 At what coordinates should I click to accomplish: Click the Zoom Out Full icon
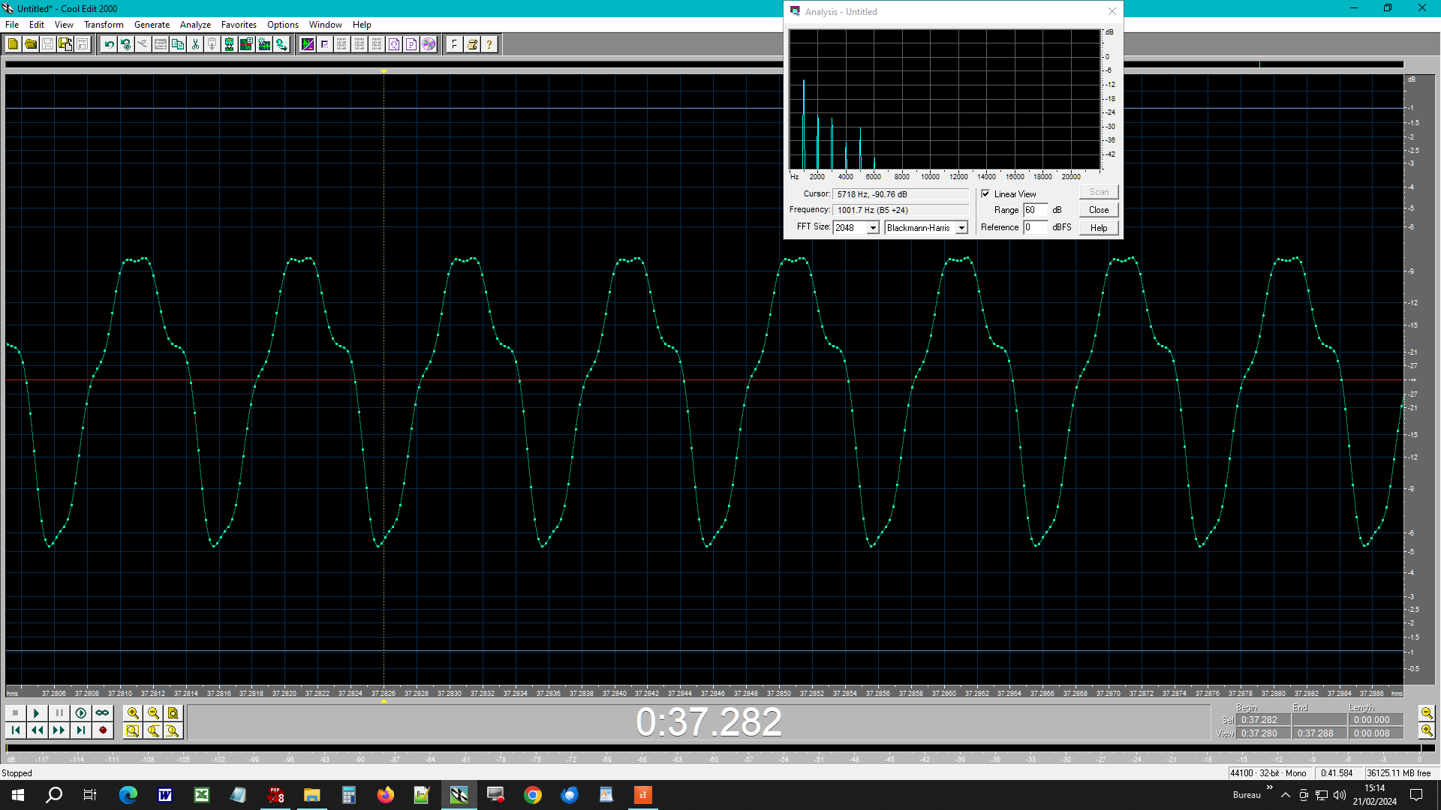(x=173, y=713)
